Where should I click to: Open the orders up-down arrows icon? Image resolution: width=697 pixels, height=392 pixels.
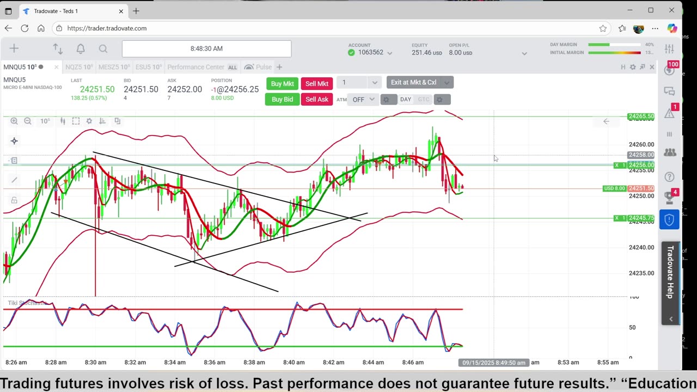pos(58,49)
